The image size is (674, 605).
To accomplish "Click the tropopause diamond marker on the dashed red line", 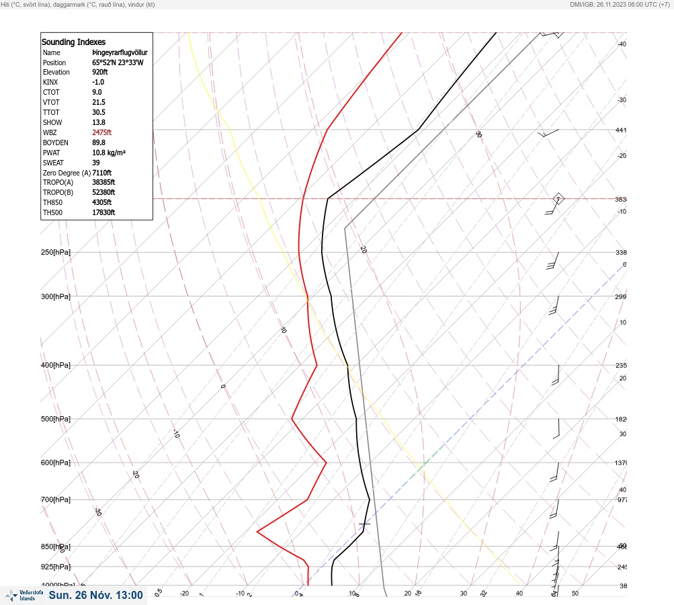I will [558, 199].
